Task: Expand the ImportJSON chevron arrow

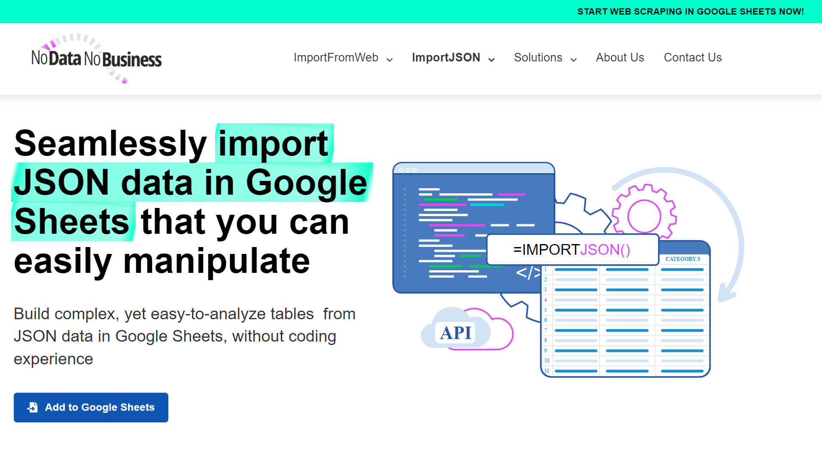Action: point(491,60)
